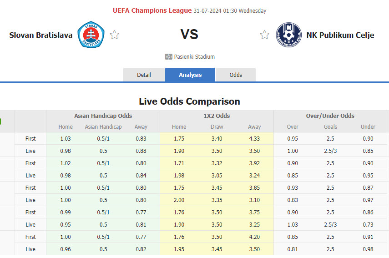Screen dimensions: 389x258
Task: Click the Asian Handicap Odds column header
Action: click(103, 116)
